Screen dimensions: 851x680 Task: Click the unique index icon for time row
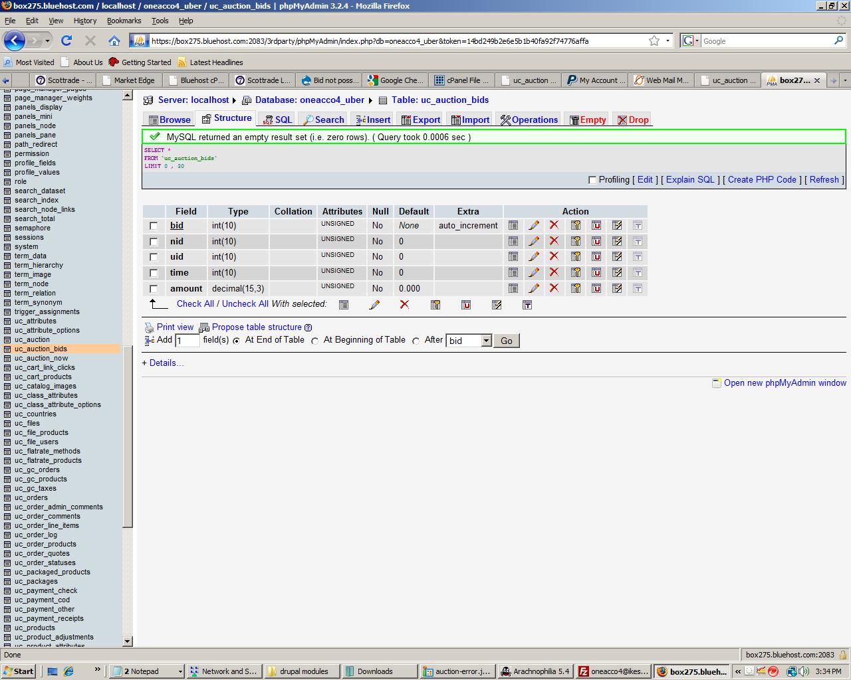click(x=596, y=273)
